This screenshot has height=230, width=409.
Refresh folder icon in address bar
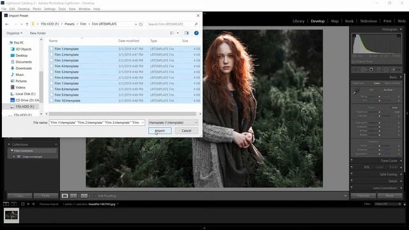141,24
